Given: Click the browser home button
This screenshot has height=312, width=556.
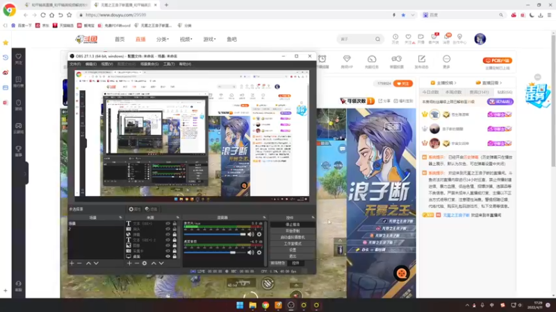Looking at the screenshot, I should pos(51,15).
